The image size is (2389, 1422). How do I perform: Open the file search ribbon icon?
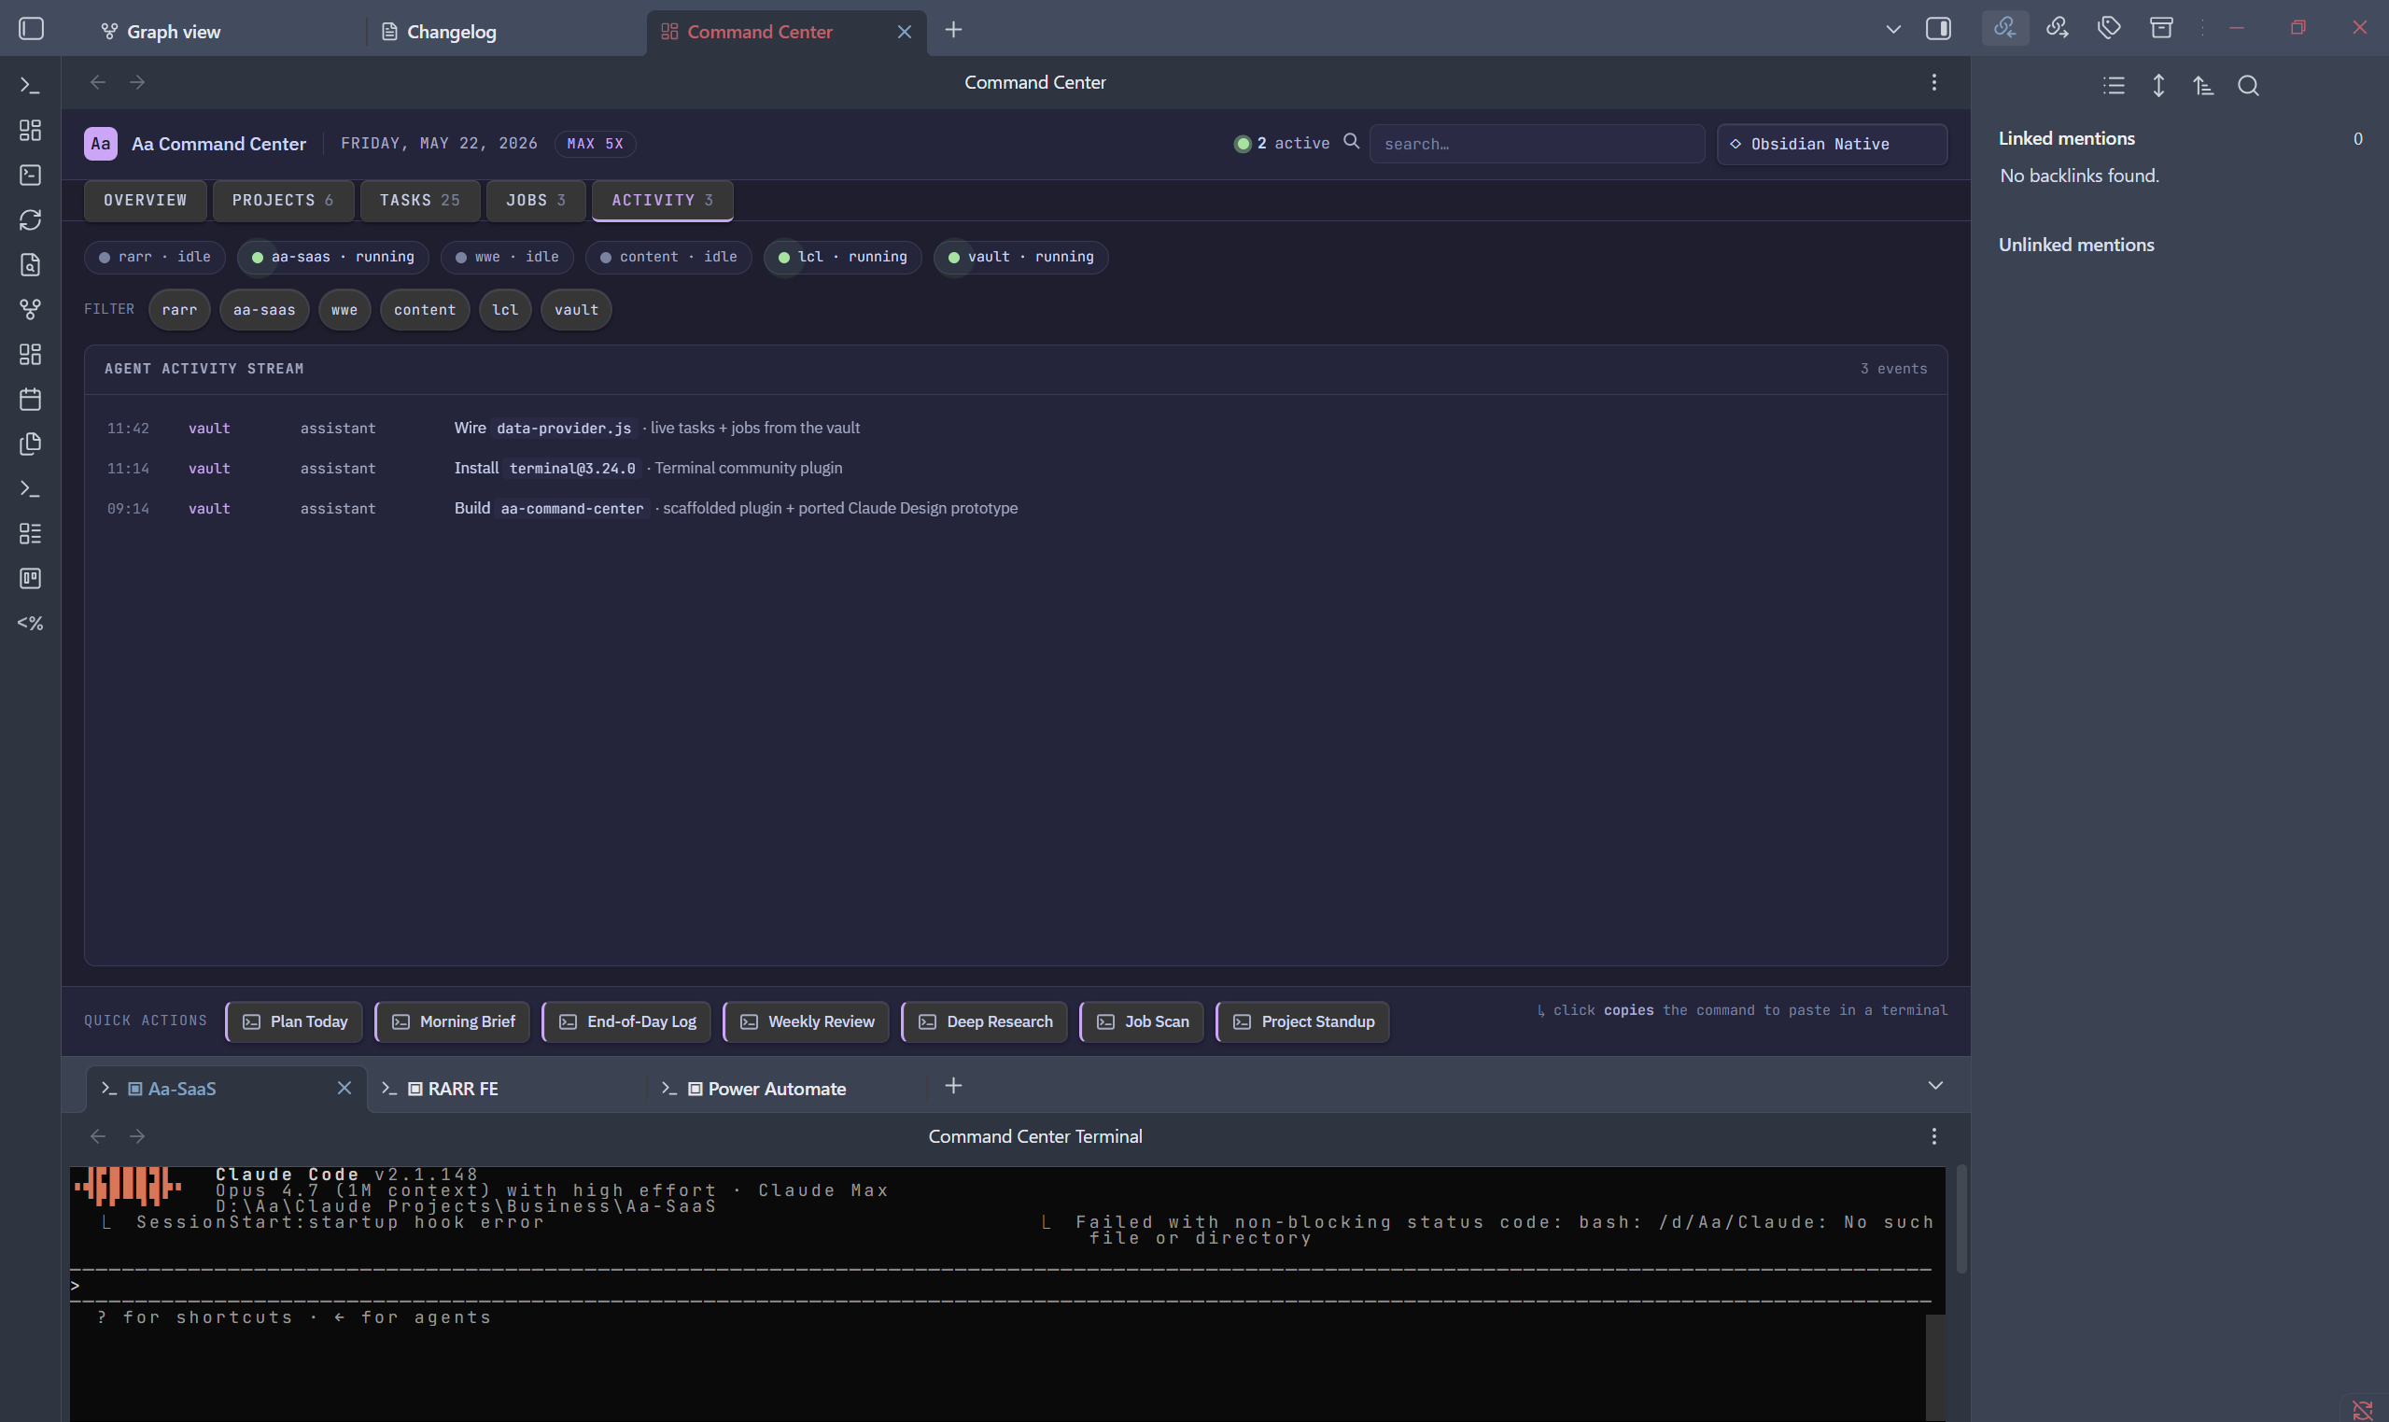[31, 264]
